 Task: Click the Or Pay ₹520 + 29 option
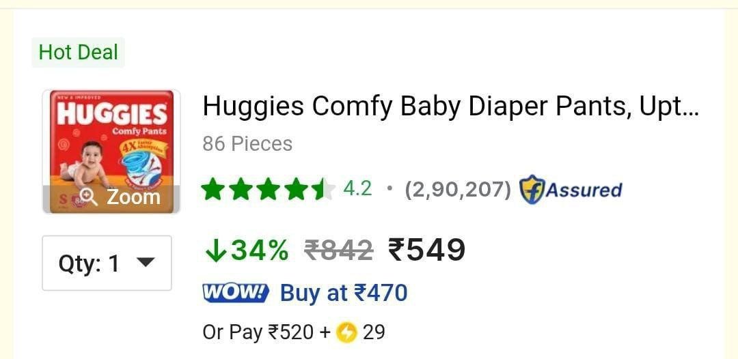point(294,332)
